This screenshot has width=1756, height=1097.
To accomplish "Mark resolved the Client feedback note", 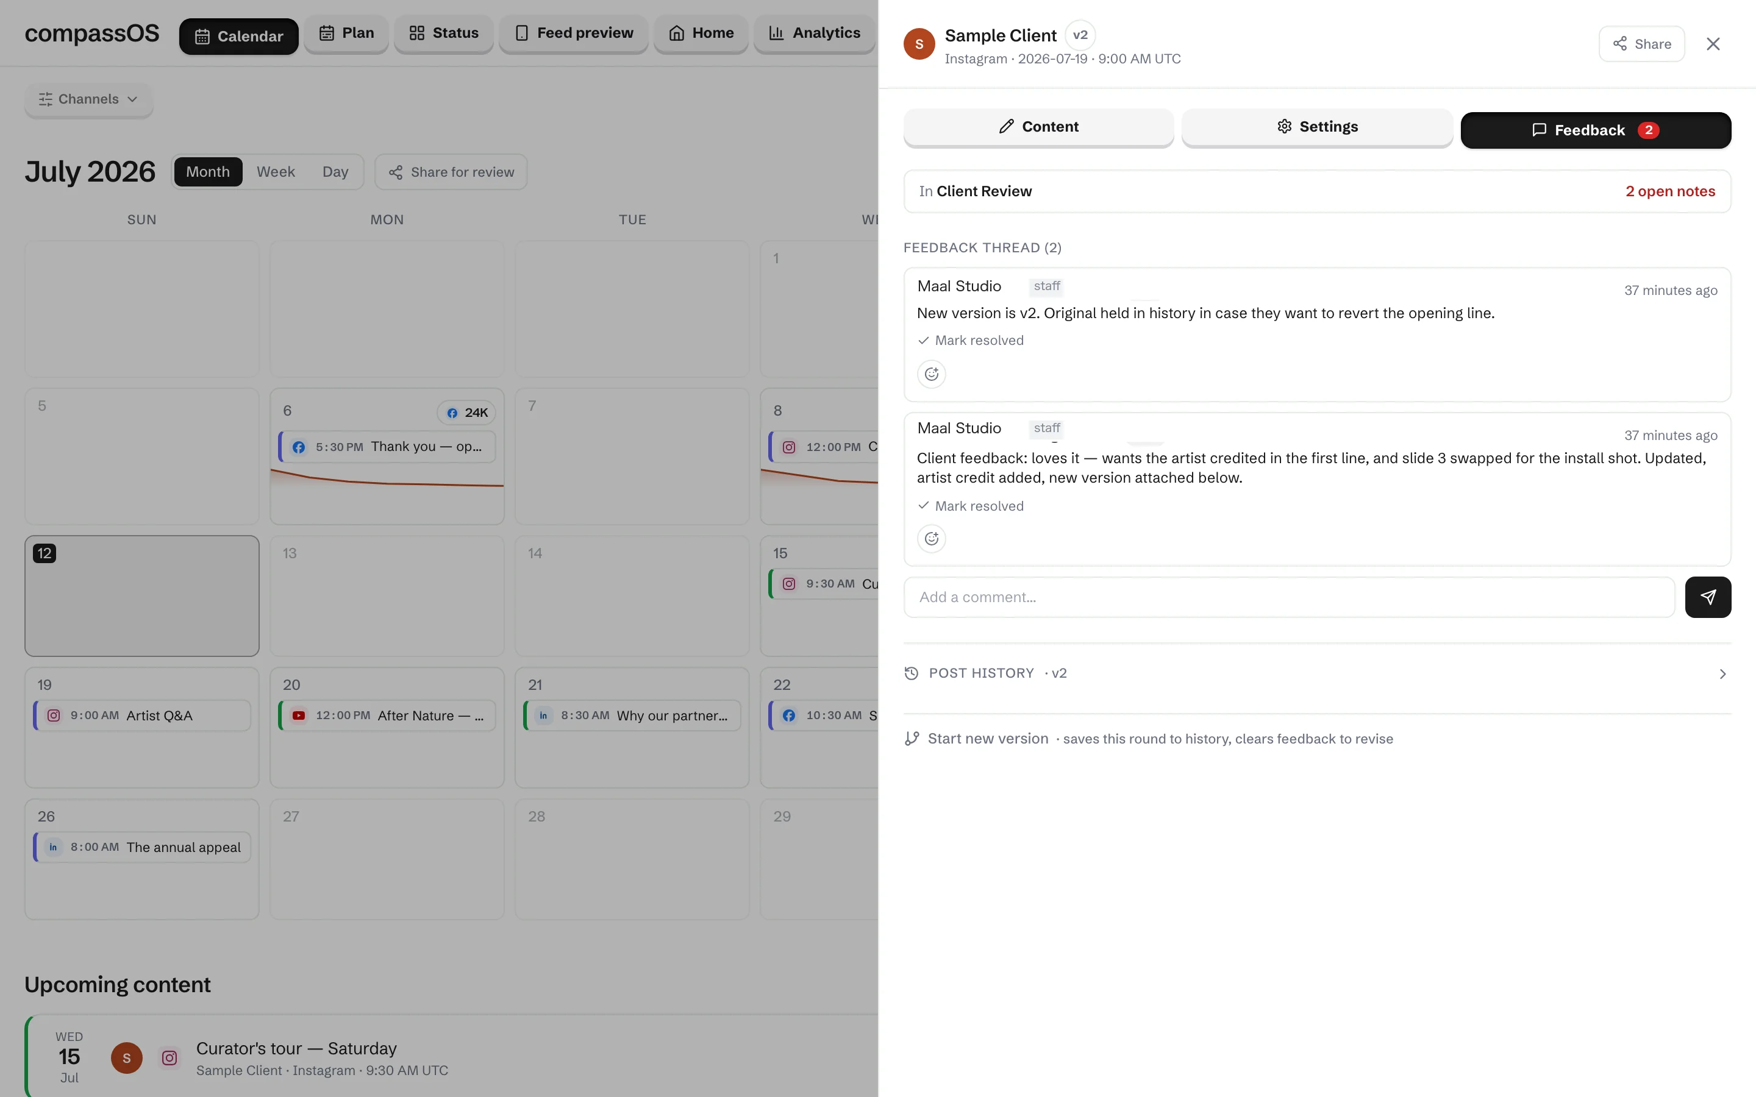I will (970, 506).
